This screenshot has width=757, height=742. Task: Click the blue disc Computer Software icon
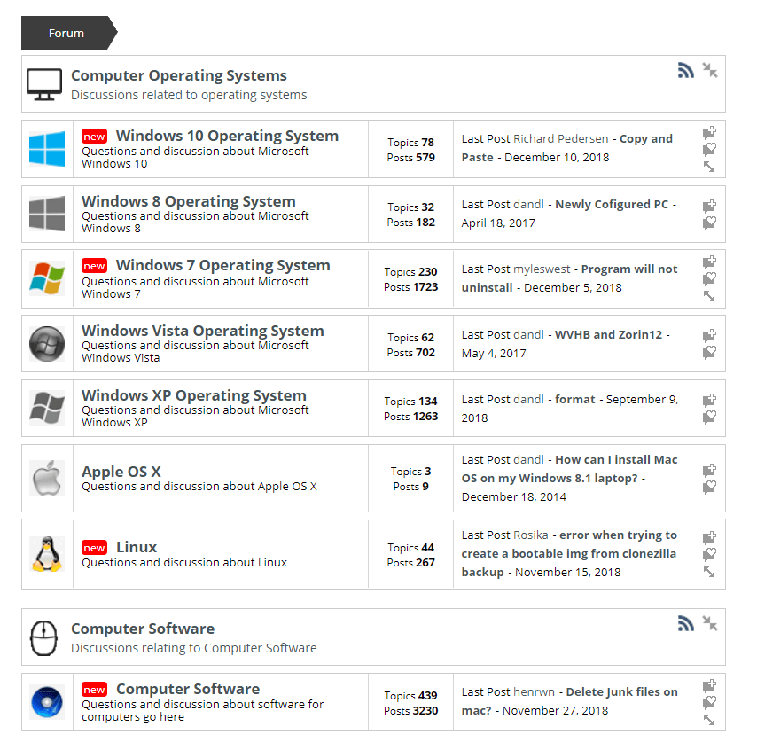point(47,702)
